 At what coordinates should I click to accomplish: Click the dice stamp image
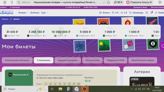(129, 45)
